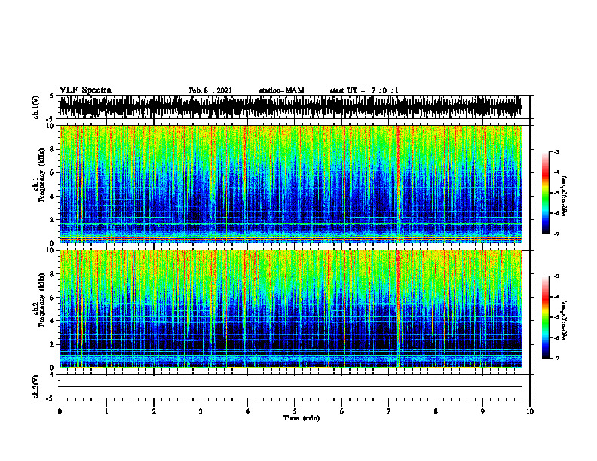The width and height of the screenshot is (597, 461).
Task: Click the "station=MAM" label
Action: click(x=281, y=90)
